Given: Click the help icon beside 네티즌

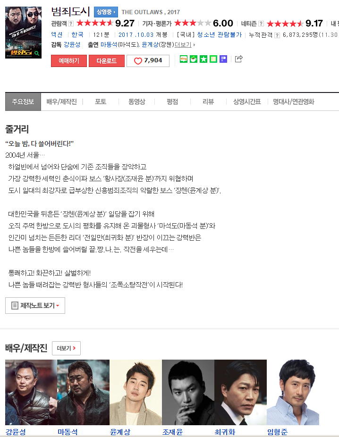Looking at the screenshot, I should 261,24.
